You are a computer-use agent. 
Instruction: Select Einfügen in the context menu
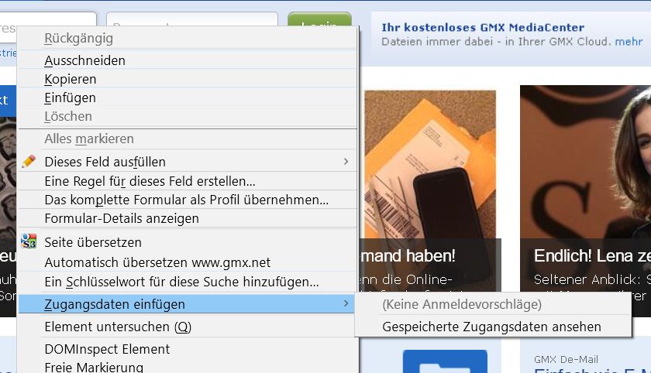(188, 98)
